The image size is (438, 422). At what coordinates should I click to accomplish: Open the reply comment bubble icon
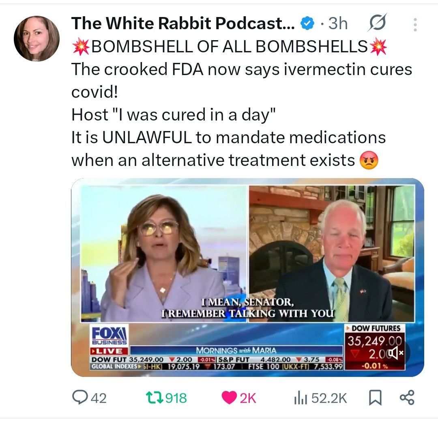(79, 397)
